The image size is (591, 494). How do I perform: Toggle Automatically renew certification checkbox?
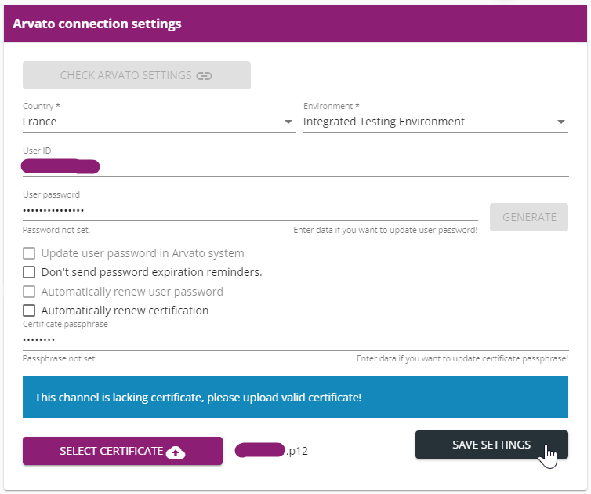click(29, 311)
